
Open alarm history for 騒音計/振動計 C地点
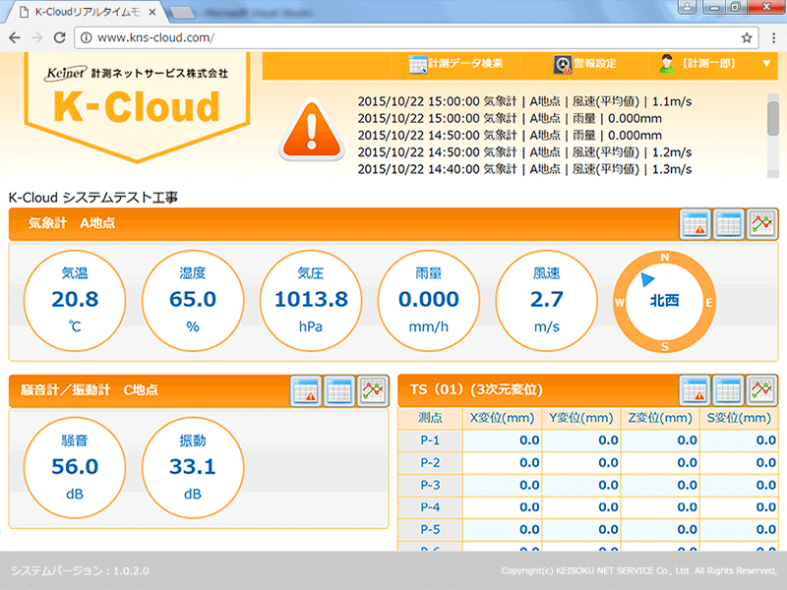(x=306, y=390)
